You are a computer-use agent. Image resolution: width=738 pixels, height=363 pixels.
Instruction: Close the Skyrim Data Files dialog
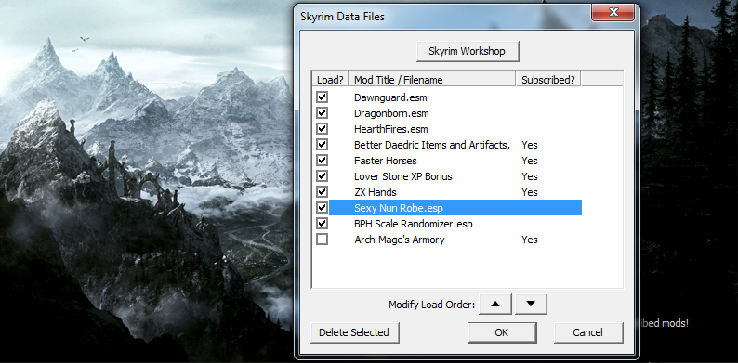coord(613,12)
